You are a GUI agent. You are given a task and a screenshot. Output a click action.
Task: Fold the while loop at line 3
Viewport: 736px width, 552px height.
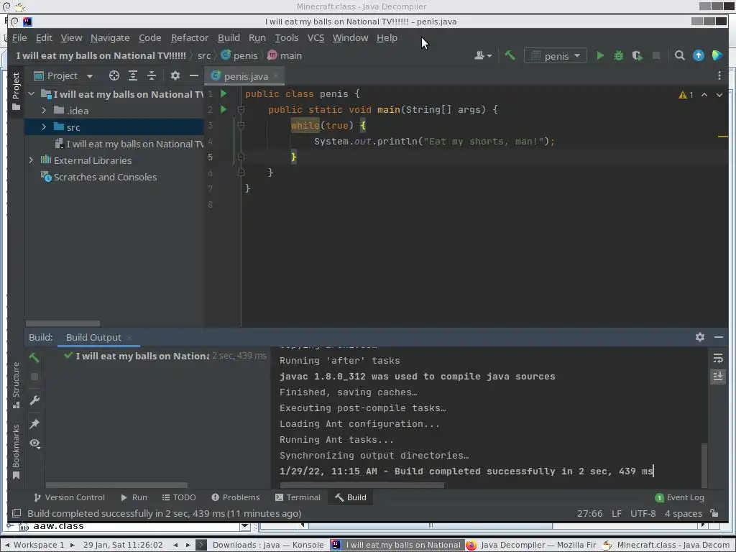pyautogui.click(x=241, y=125)
